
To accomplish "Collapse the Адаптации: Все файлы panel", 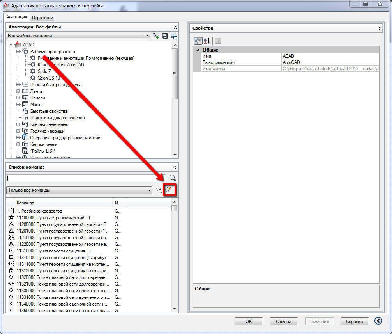I will tap(175, 27).
